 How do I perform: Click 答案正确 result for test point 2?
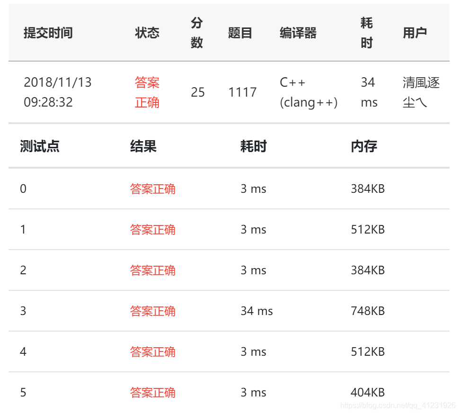pyautogui.click(x=152, y=270)
